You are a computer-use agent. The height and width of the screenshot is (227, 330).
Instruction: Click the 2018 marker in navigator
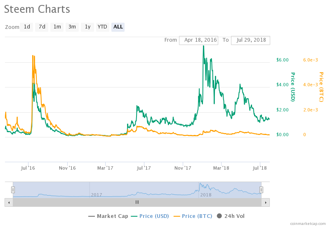tap(206, 195)
